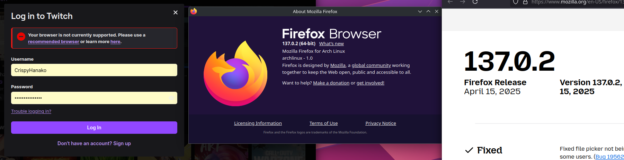Image resolution: width=624 pixels, height=160 pixels.
Task: Focus the Username field containing CrispyHanako
Action: pyautogui.click(x=94, y=70)
